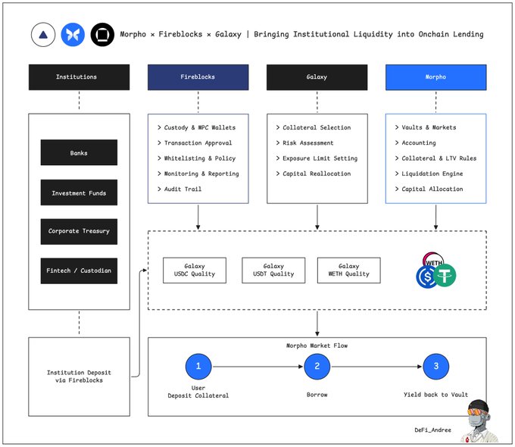Select the Fireblocks header box
515x447 pixels.
tap(198, 77)
